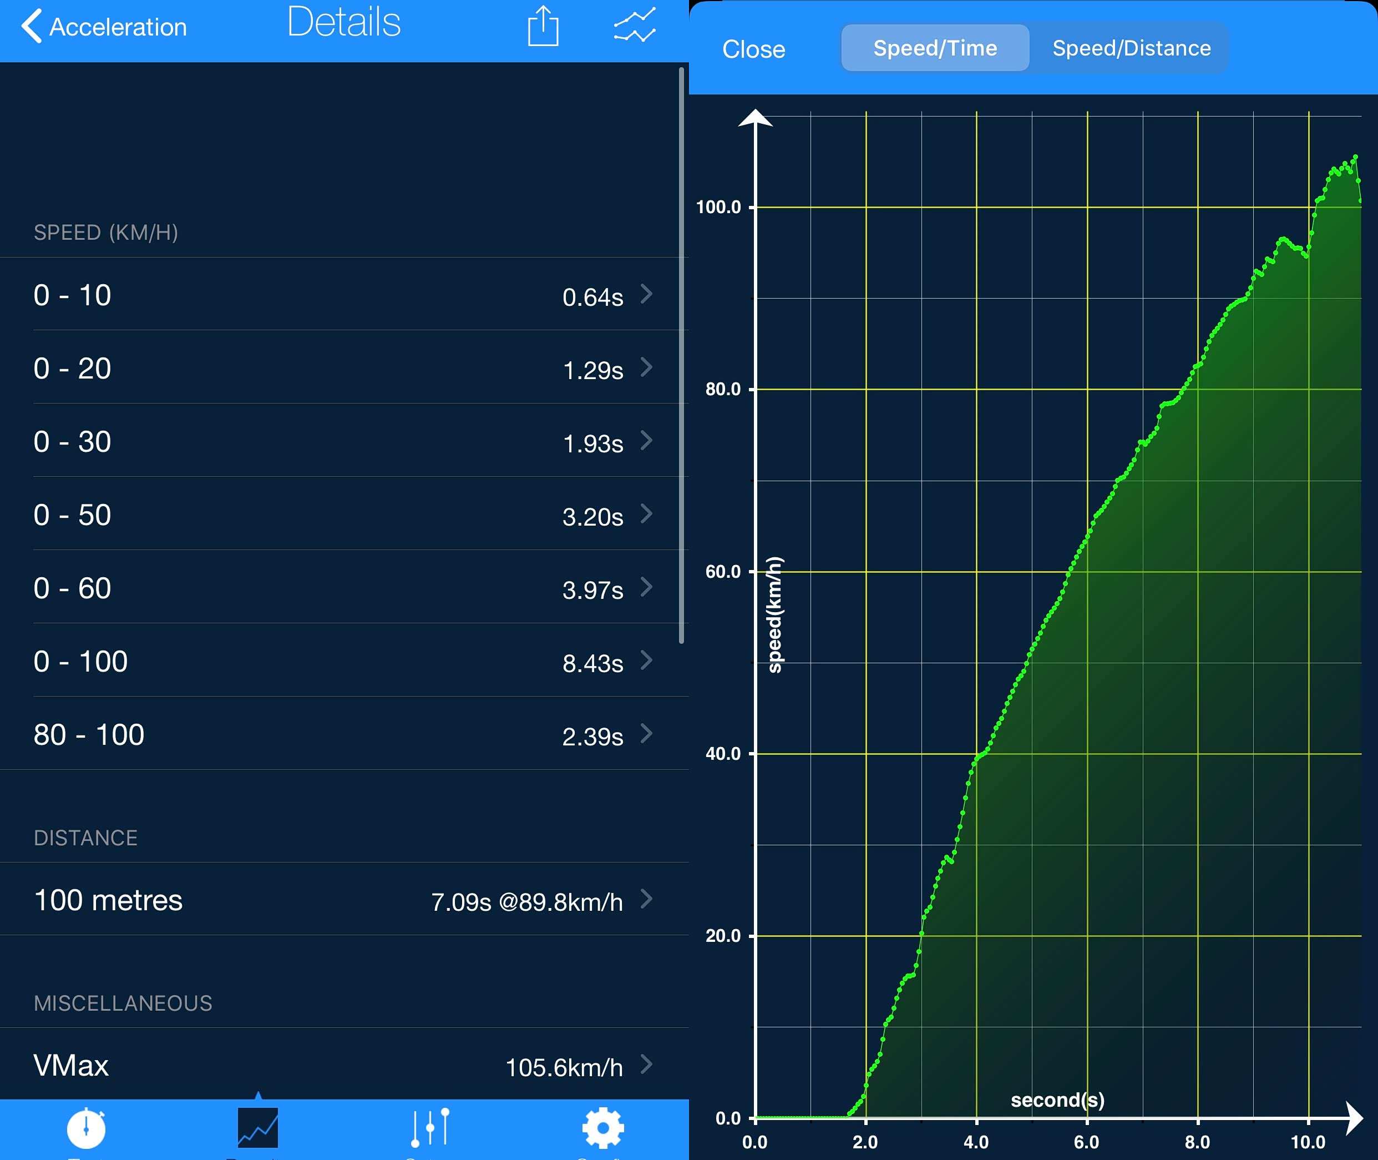This screenshot has width=1378, height=1160.
Task: Open the sliders setup tab icon
Action: 430,1128
